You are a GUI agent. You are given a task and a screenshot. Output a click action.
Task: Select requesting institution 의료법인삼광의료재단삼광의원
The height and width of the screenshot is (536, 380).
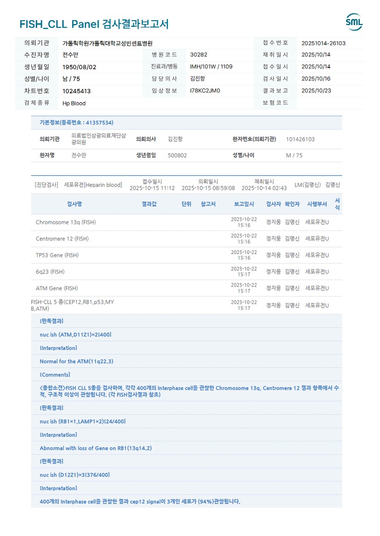[x=98, y=139]
